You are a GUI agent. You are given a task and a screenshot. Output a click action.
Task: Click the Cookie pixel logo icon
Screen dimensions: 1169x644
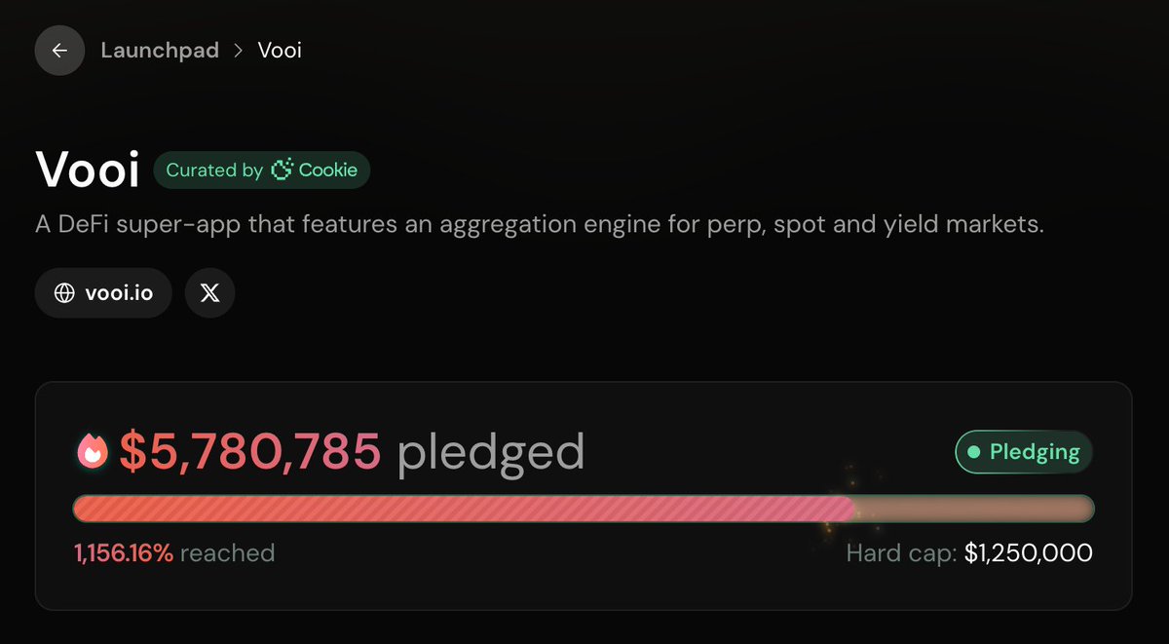pyautogui.click(x=282, y=170)
